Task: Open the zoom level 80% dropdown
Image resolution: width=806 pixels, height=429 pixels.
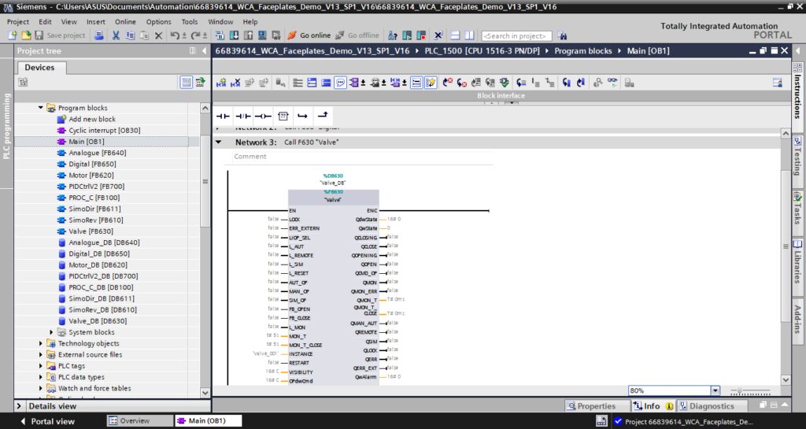Action: [x=715, y=390]
